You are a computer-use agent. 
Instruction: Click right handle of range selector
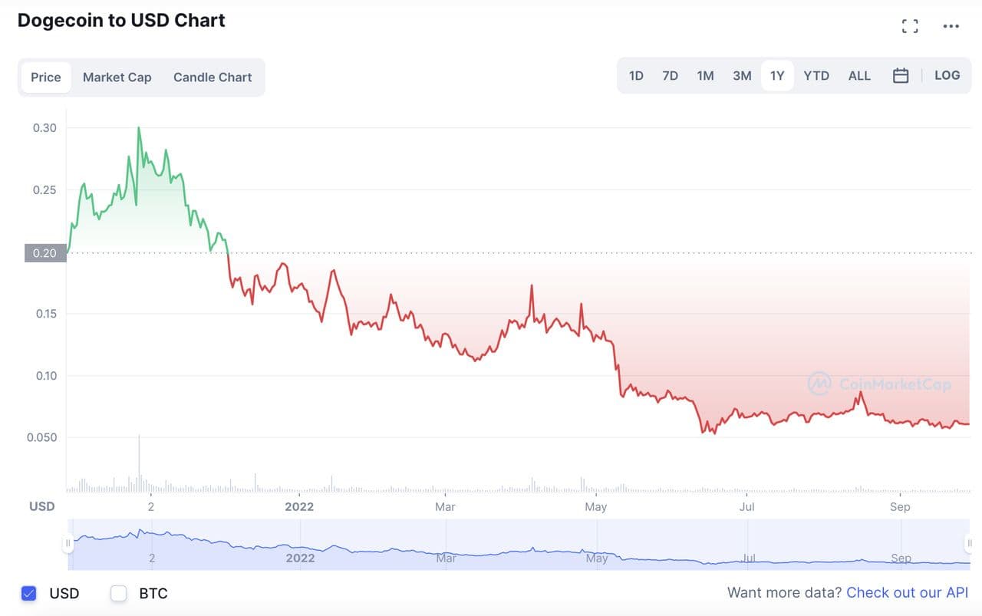tap(969, 544)
